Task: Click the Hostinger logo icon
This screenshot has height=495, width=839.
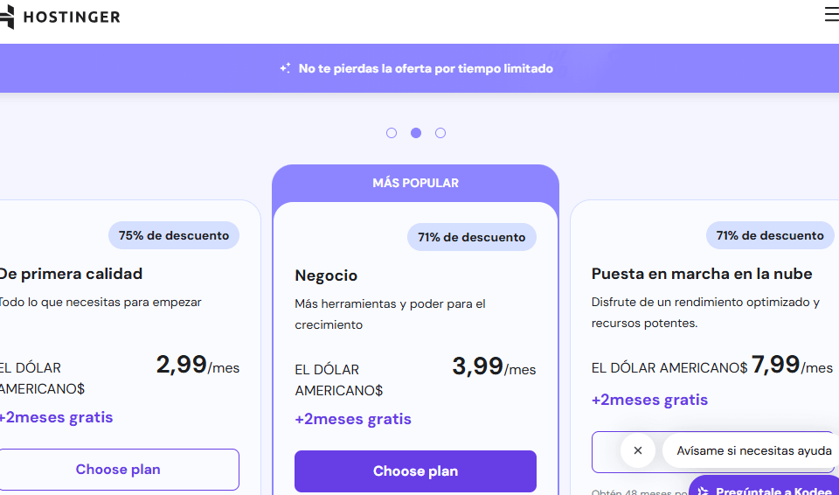Action: (x=7, y=17)
